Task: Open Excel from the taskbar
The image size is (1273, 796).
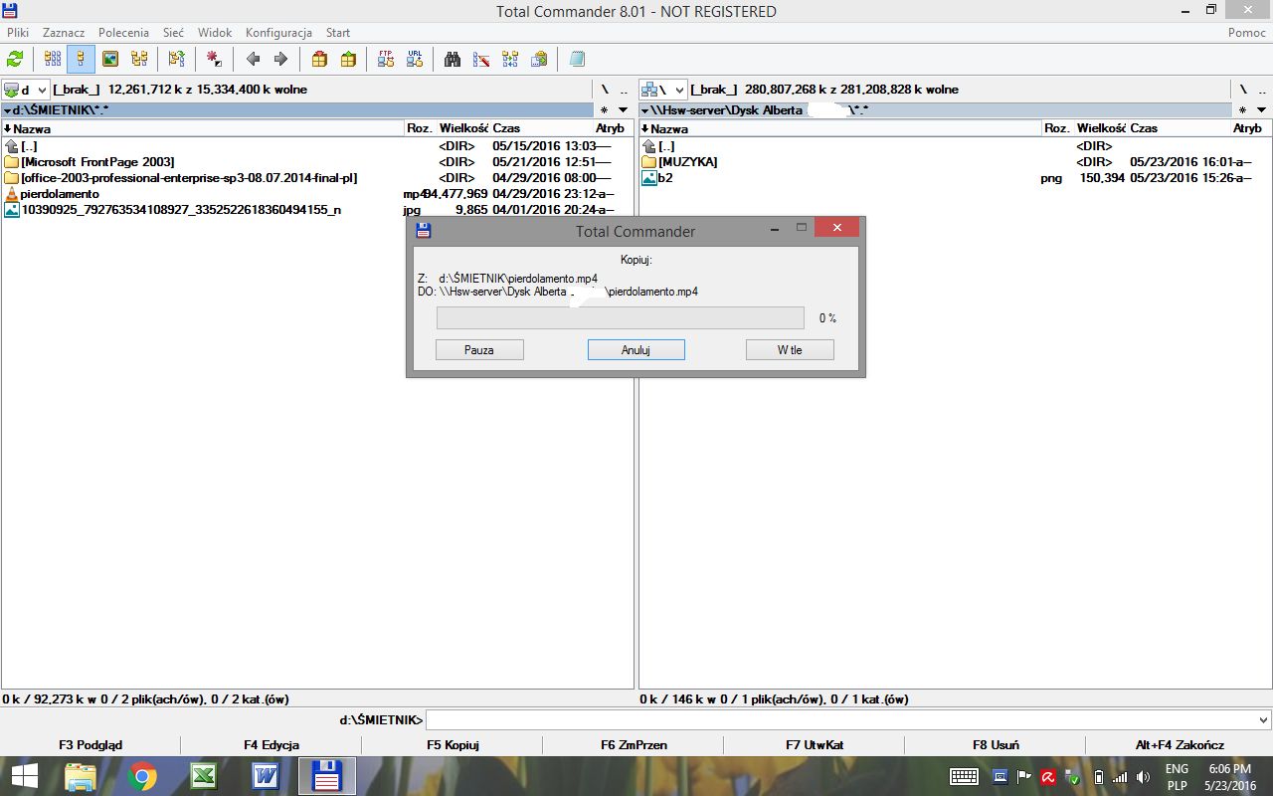Action: pyautogui.click(x=204, y=776)
